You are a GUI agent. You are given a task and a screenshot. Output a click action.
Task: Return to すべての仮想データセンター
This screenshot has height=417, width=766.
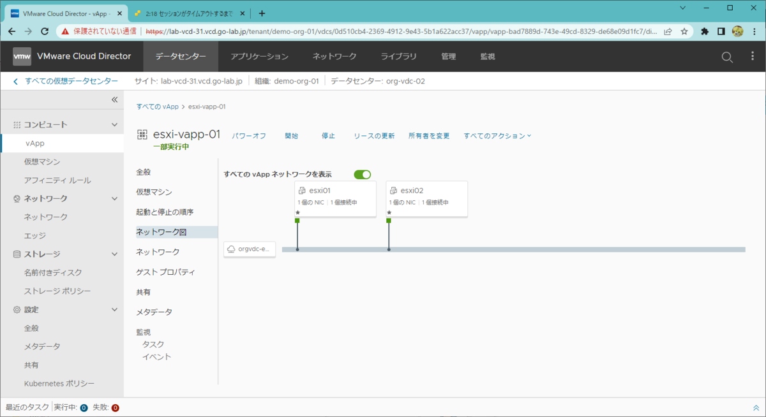71,81
